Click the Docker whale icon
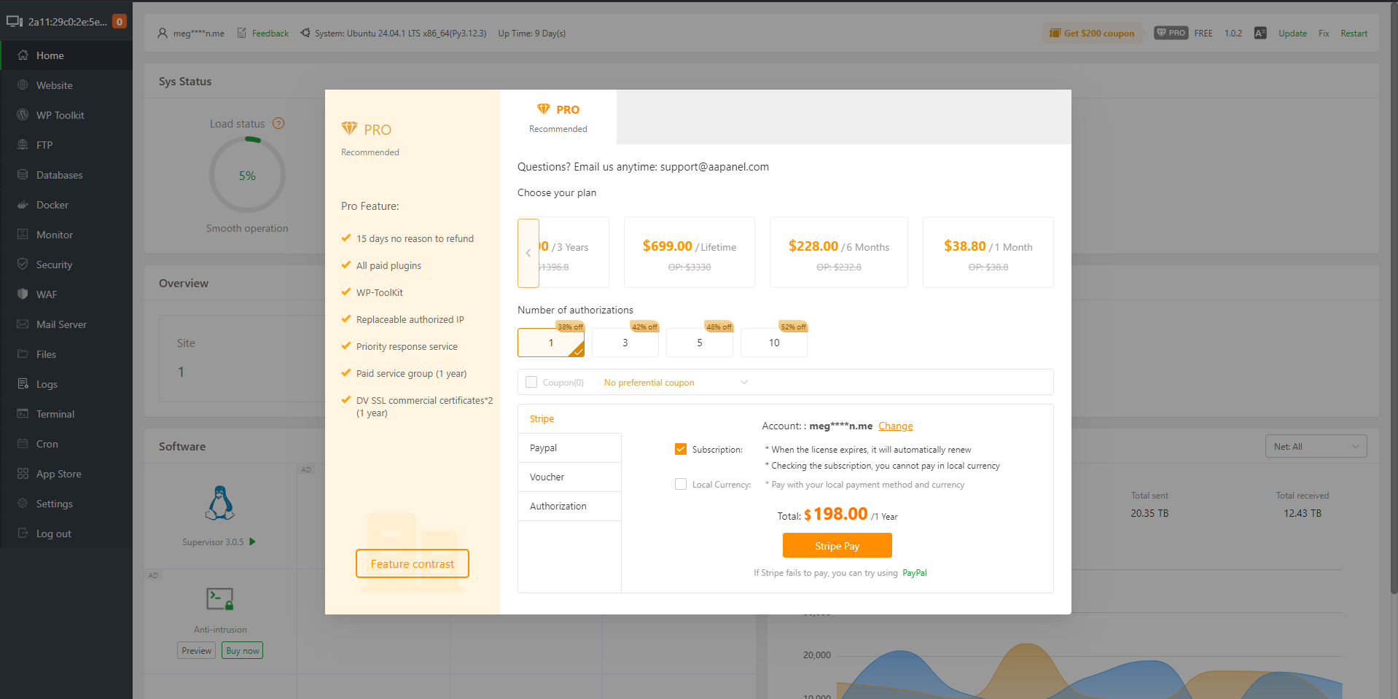The width and height of the screenshot is (1398, 699). coord(23,205)
